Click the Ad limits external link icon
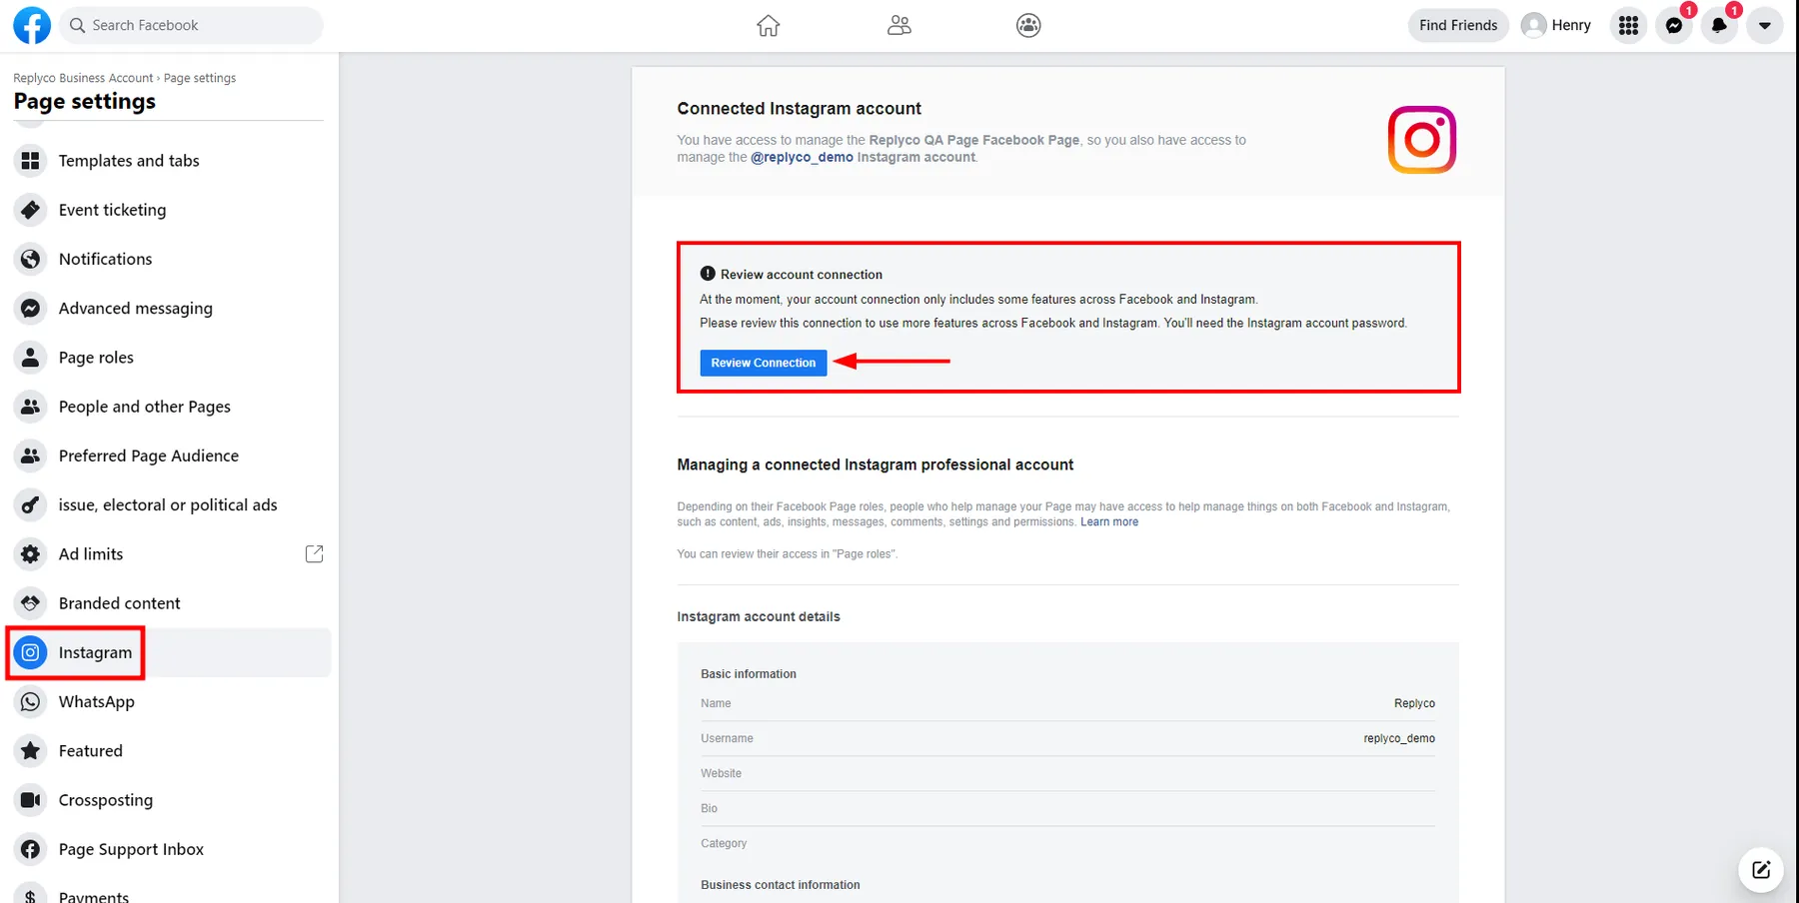This screenshot has width=1799, height=903. [314, 553]
